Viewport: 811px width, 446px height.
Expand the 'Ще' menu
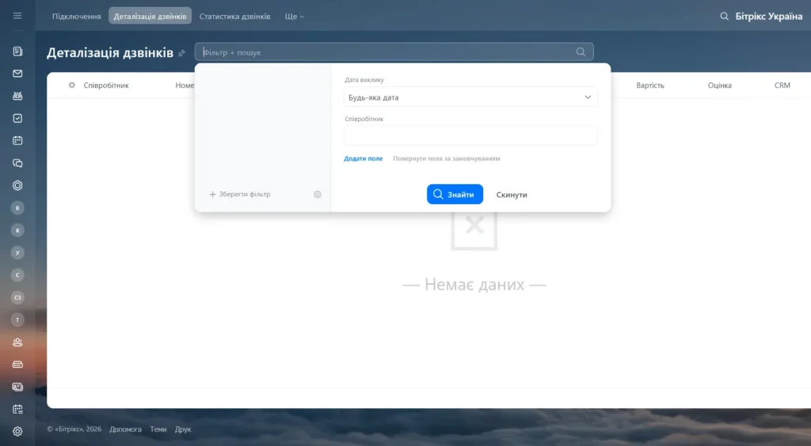tap(295, 17)
